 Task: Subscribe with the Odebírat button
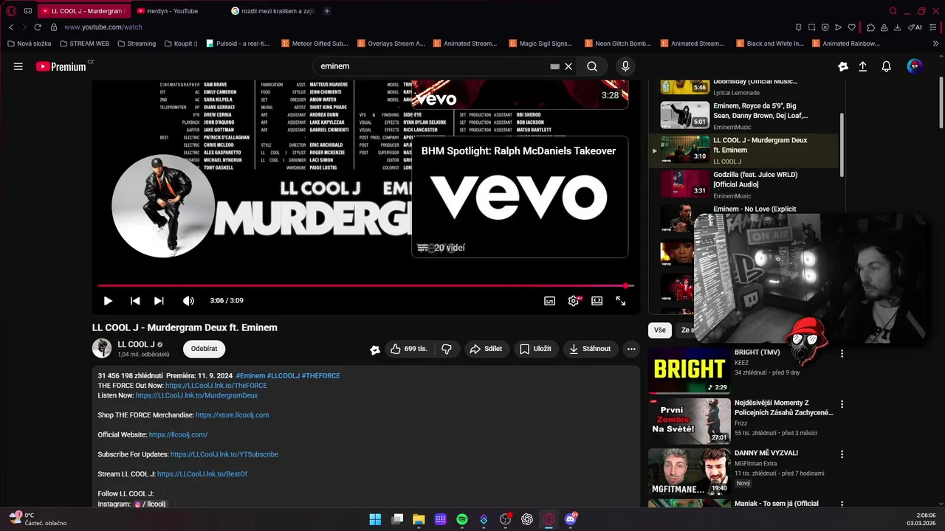coord(205,349)
